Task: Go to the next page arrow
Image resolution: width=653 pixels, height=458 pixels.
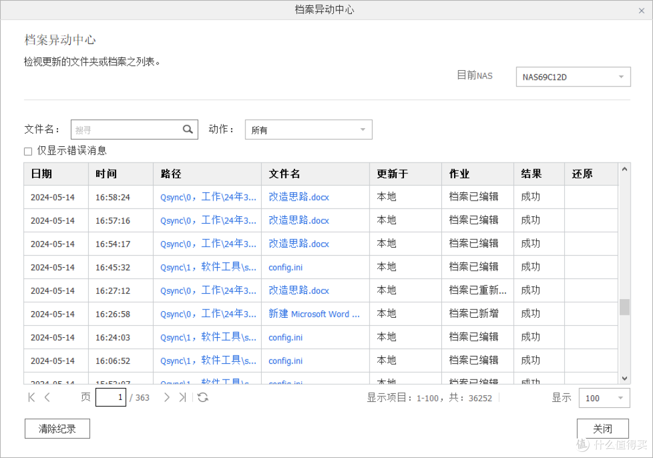Action: click(167, 397)
